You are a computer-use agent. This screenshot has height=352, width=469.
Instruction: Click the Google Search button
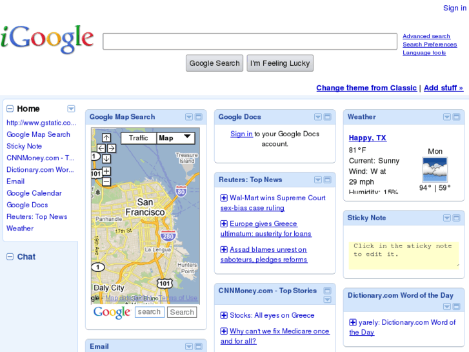point(214,63)
